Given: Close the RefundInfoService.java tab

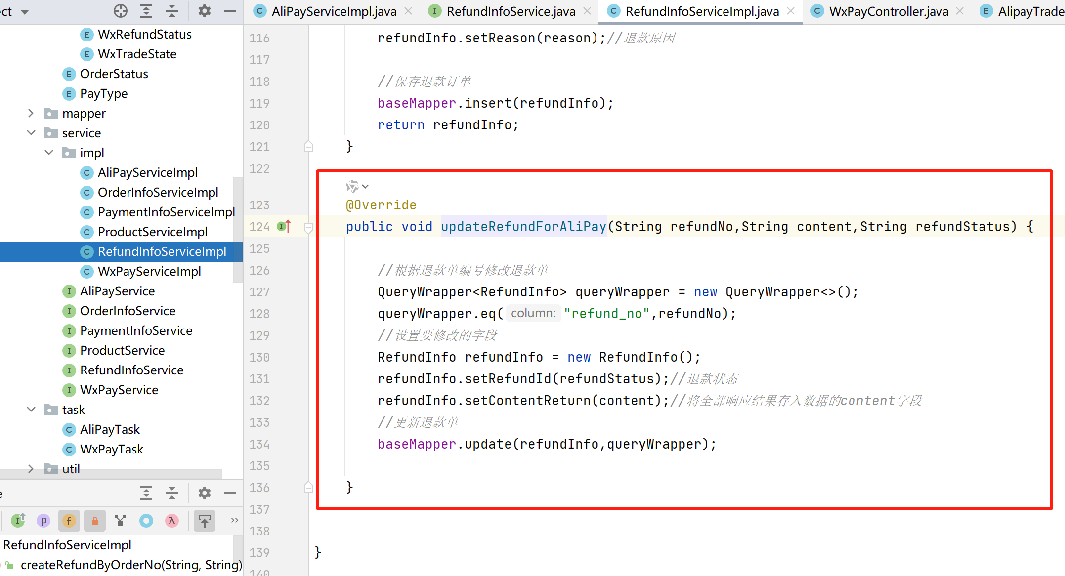Looking at the screenshot, I should [587, 11].
